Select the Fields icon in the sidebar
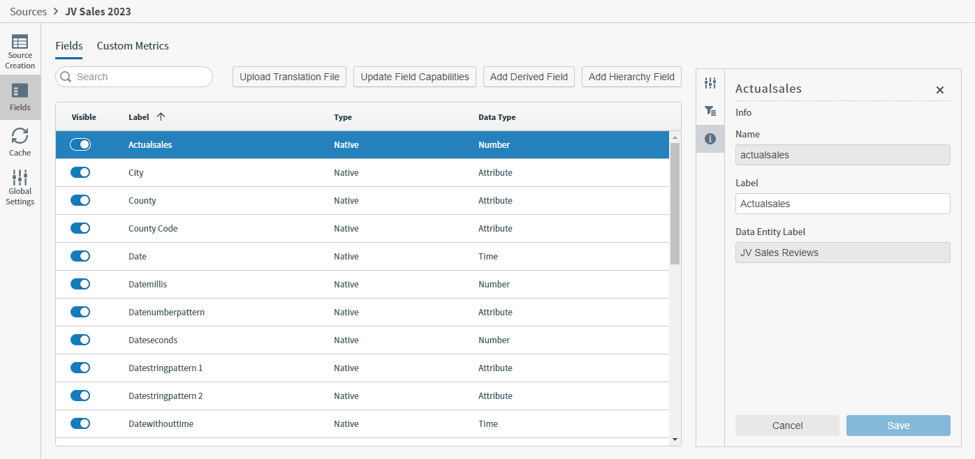Viewport: 975px width, 459px height. click(x=20, y=96)
